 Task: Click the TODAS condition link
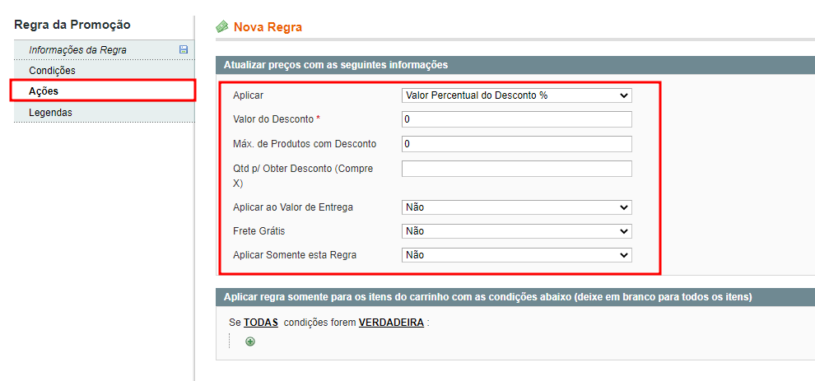(x=261, y=323)
